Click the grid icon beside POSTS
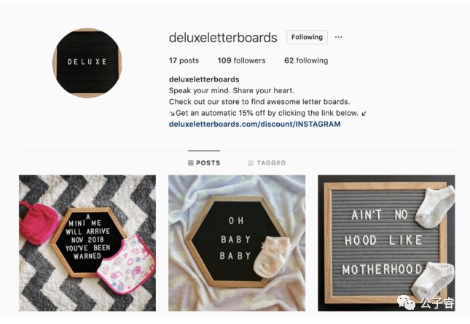 (x=191, y=163)
